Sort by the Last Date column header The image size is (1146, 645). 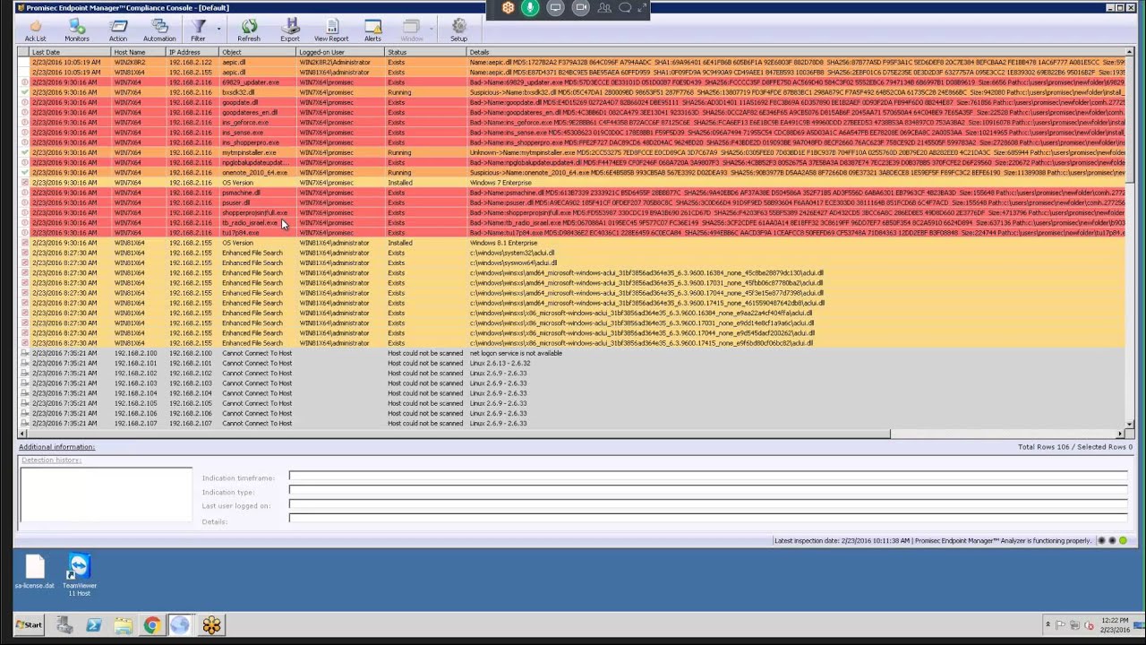pos(71,52)
